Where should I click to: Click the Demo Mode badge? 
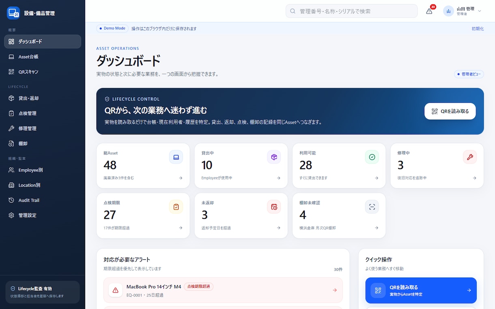[112, 28]
